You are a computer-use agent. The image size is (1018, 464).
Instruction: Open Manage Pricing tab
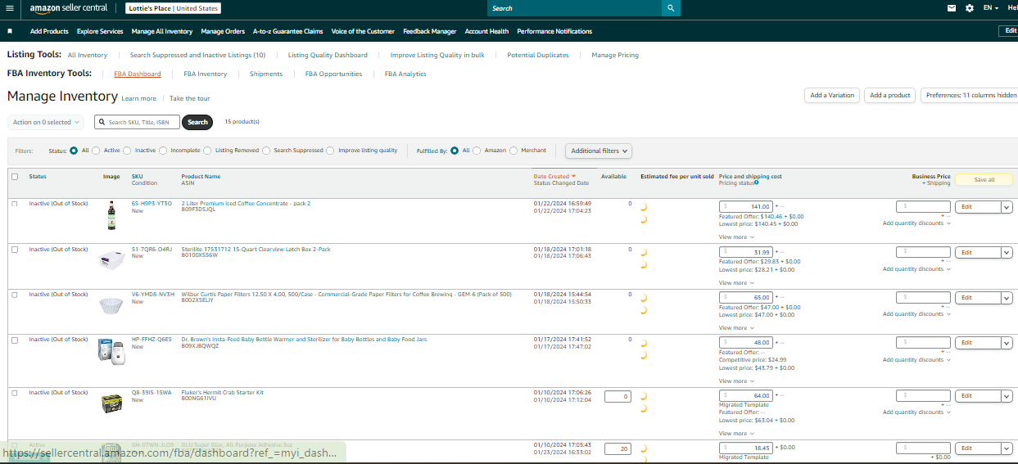point(615,55)
